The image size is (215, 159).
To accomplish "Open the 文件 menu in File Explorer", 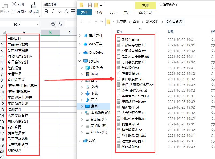I will point(84,12).
